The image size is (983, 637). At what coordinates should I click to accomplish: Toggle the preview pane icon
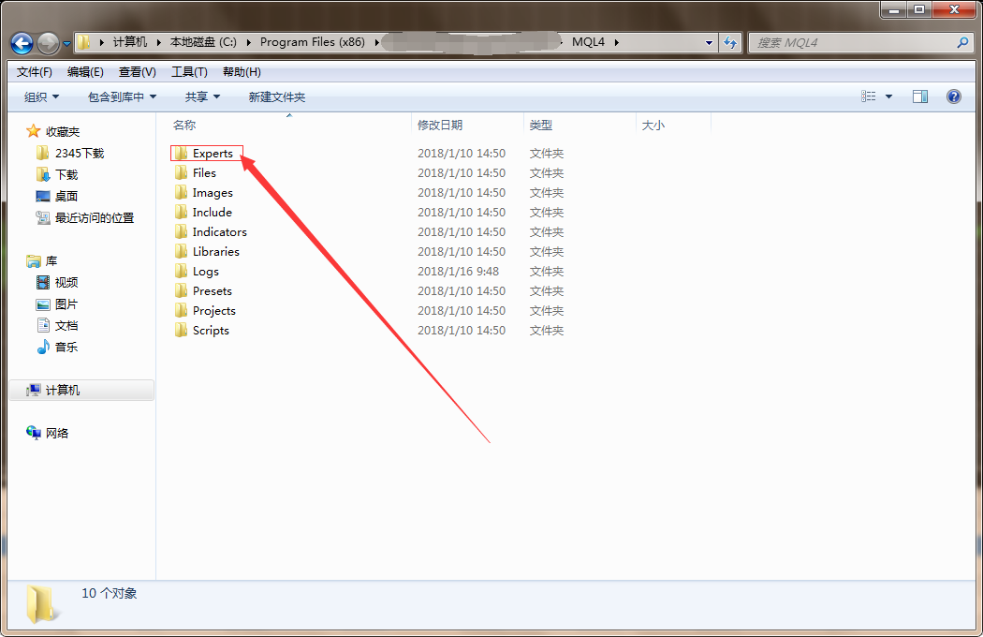pos(920,96)
